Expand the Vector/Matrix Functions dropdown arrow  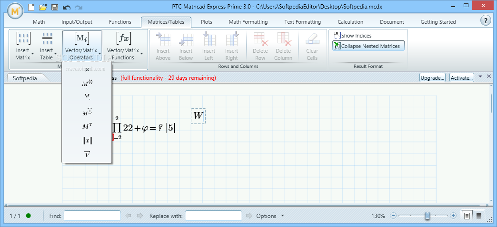142,54
